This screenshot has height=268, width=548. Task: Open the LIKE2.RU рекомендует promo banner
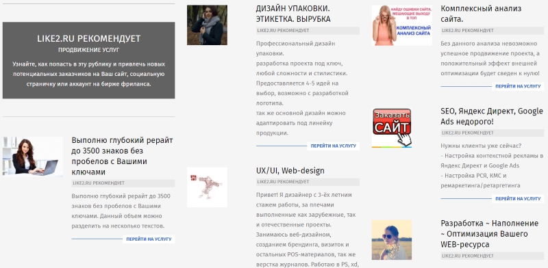tap(88, 60)
